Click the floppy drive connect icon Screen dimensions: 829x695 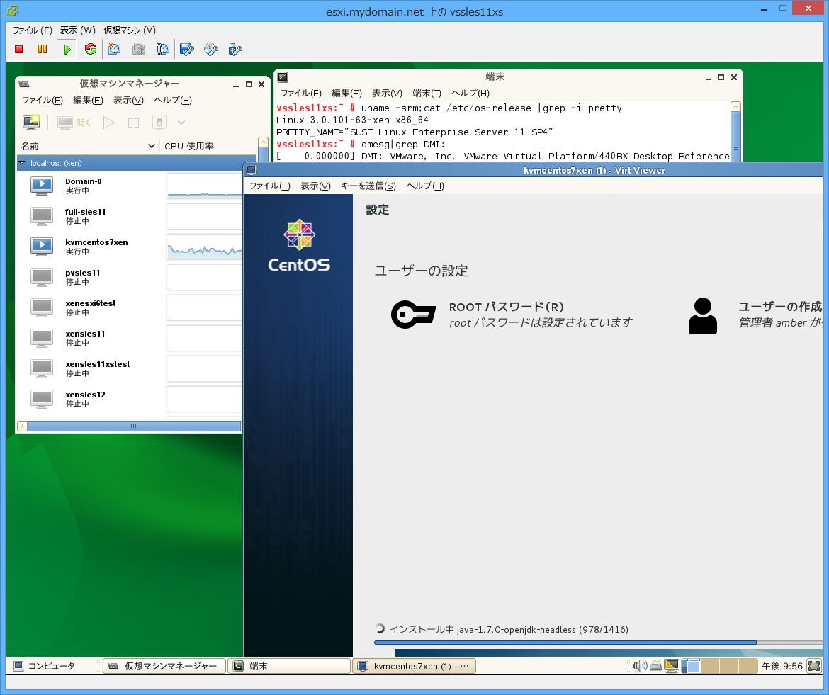point(186,49)
